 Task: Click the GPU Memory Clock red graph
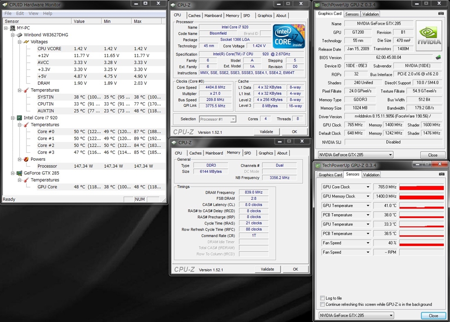tap(421, 197)
